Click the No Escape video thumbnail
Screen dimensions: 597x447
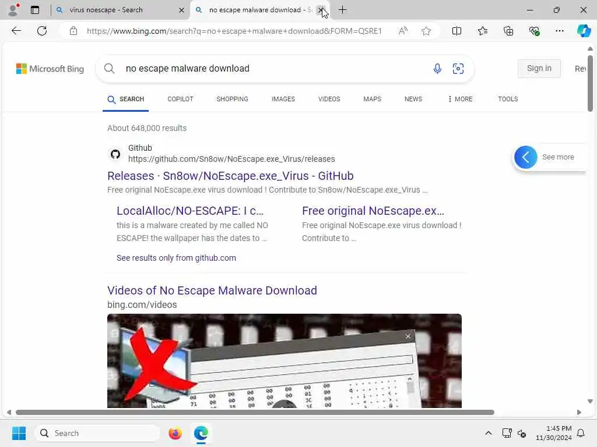(x=285, y=361)
